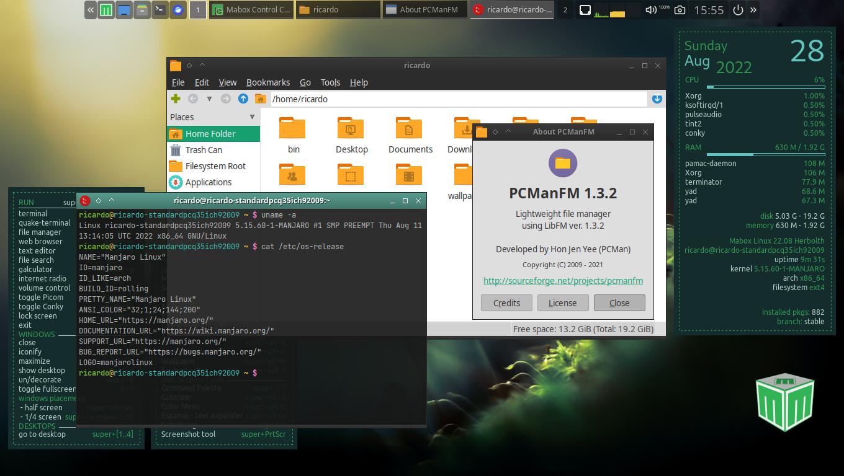844x476 pixels.
Task: Click the /home/ricardo location field
Action: [x=458, y=99]
